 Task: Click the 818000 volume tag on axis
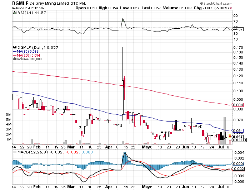240,140
